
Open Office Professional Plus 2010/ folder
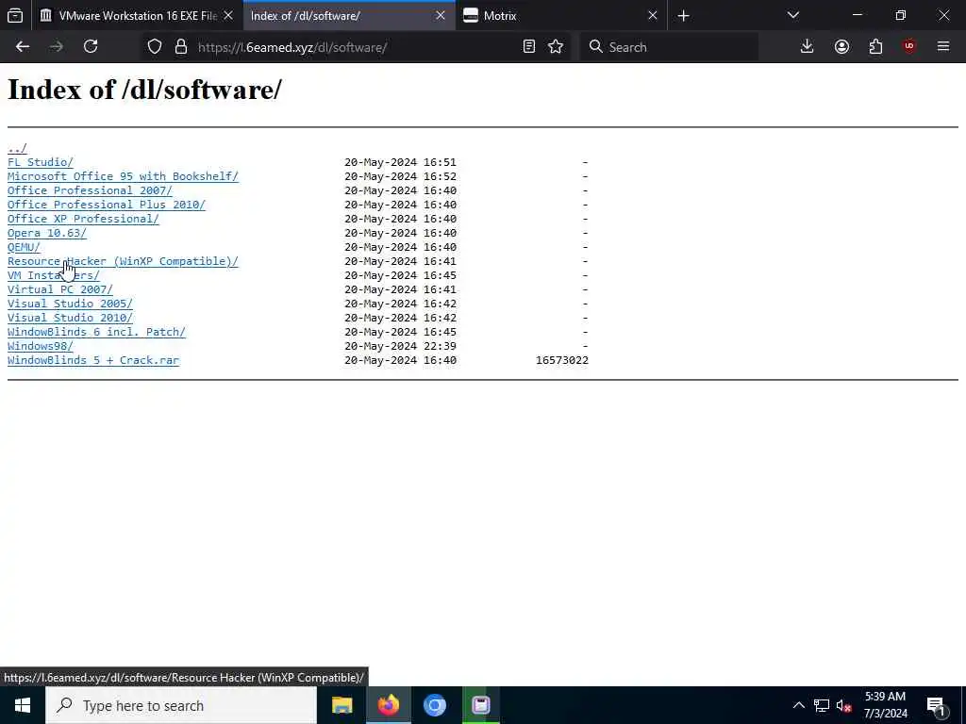coord(107,205)
